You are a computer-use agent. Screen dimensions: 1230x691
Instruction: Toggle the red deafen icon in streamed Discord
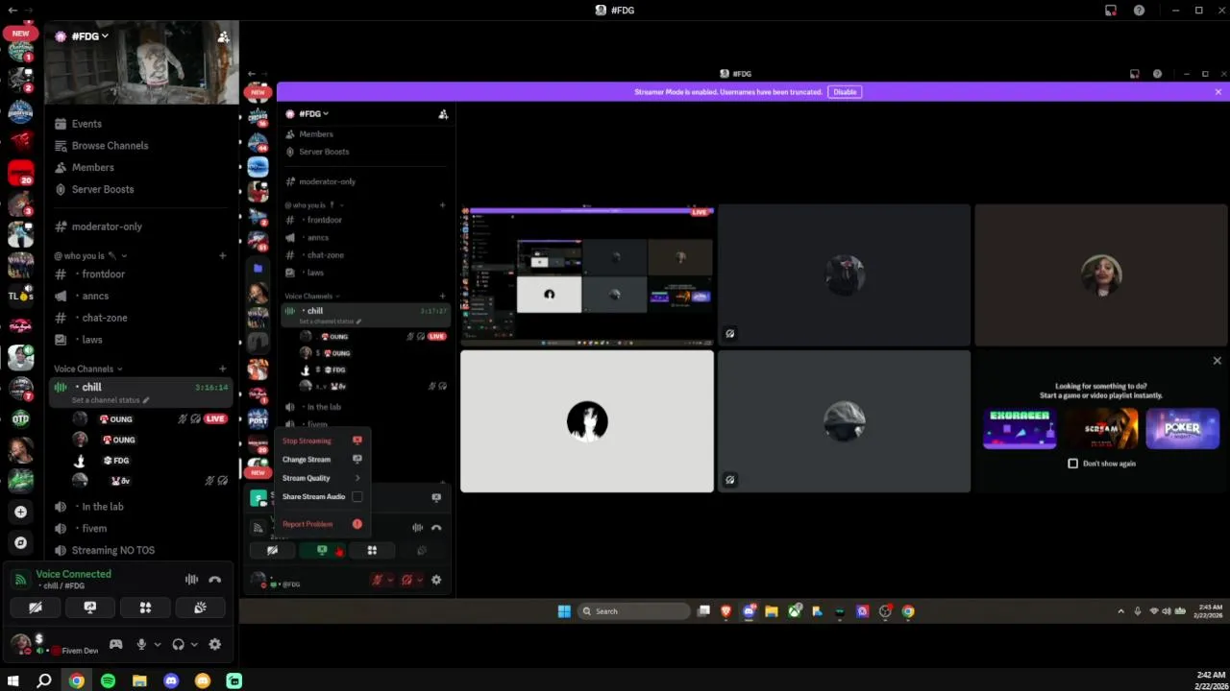point(406,580)
